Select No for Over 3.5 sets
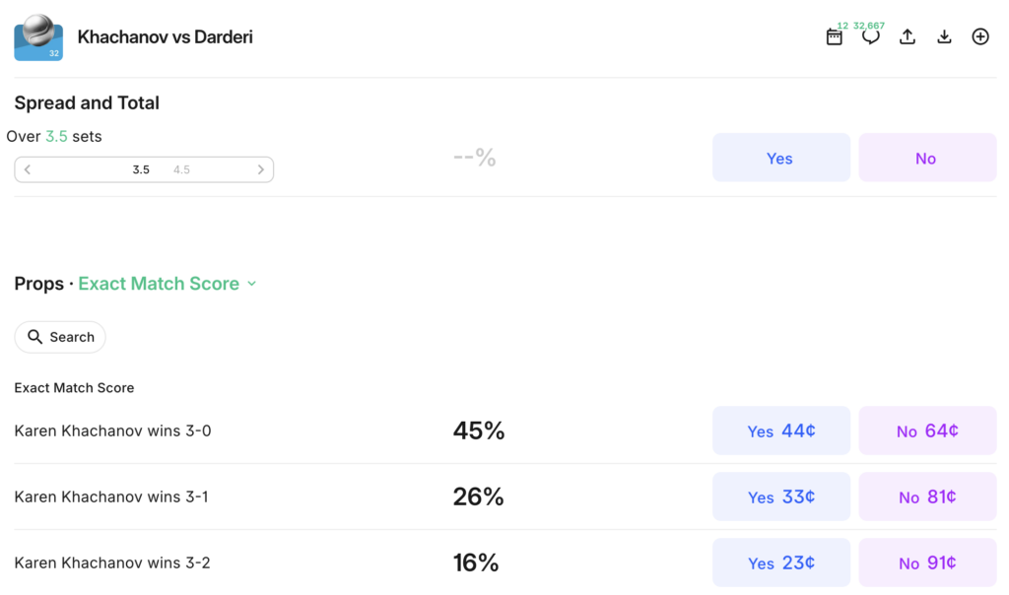This screenshot has width=1009, height=595. coord(926,158)
